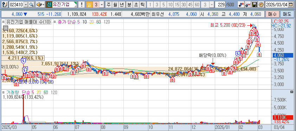Select the 45 minute interval button
Image resolution: width=296 pixels, height=131 pixels.
click(190, 5)
